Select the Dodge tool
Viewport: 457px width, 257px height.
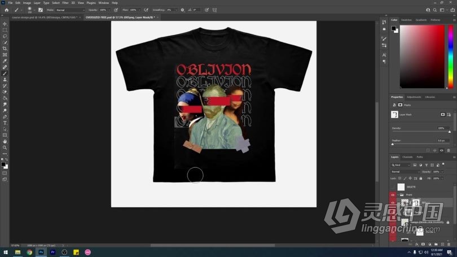point(5,111)
